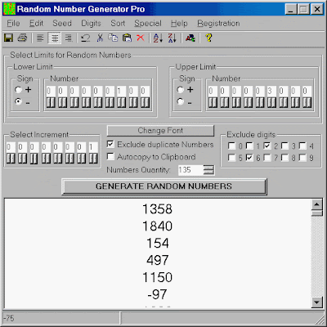Click the generated number 154

(x=158, y=243)
